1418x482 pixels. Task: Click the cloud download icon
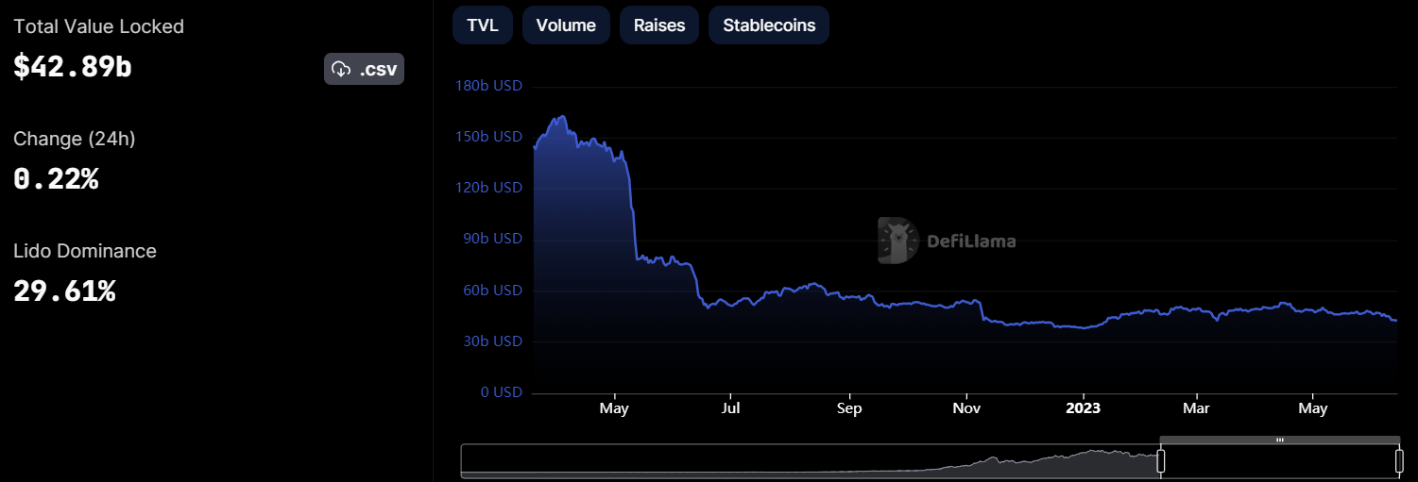[341, 69]
